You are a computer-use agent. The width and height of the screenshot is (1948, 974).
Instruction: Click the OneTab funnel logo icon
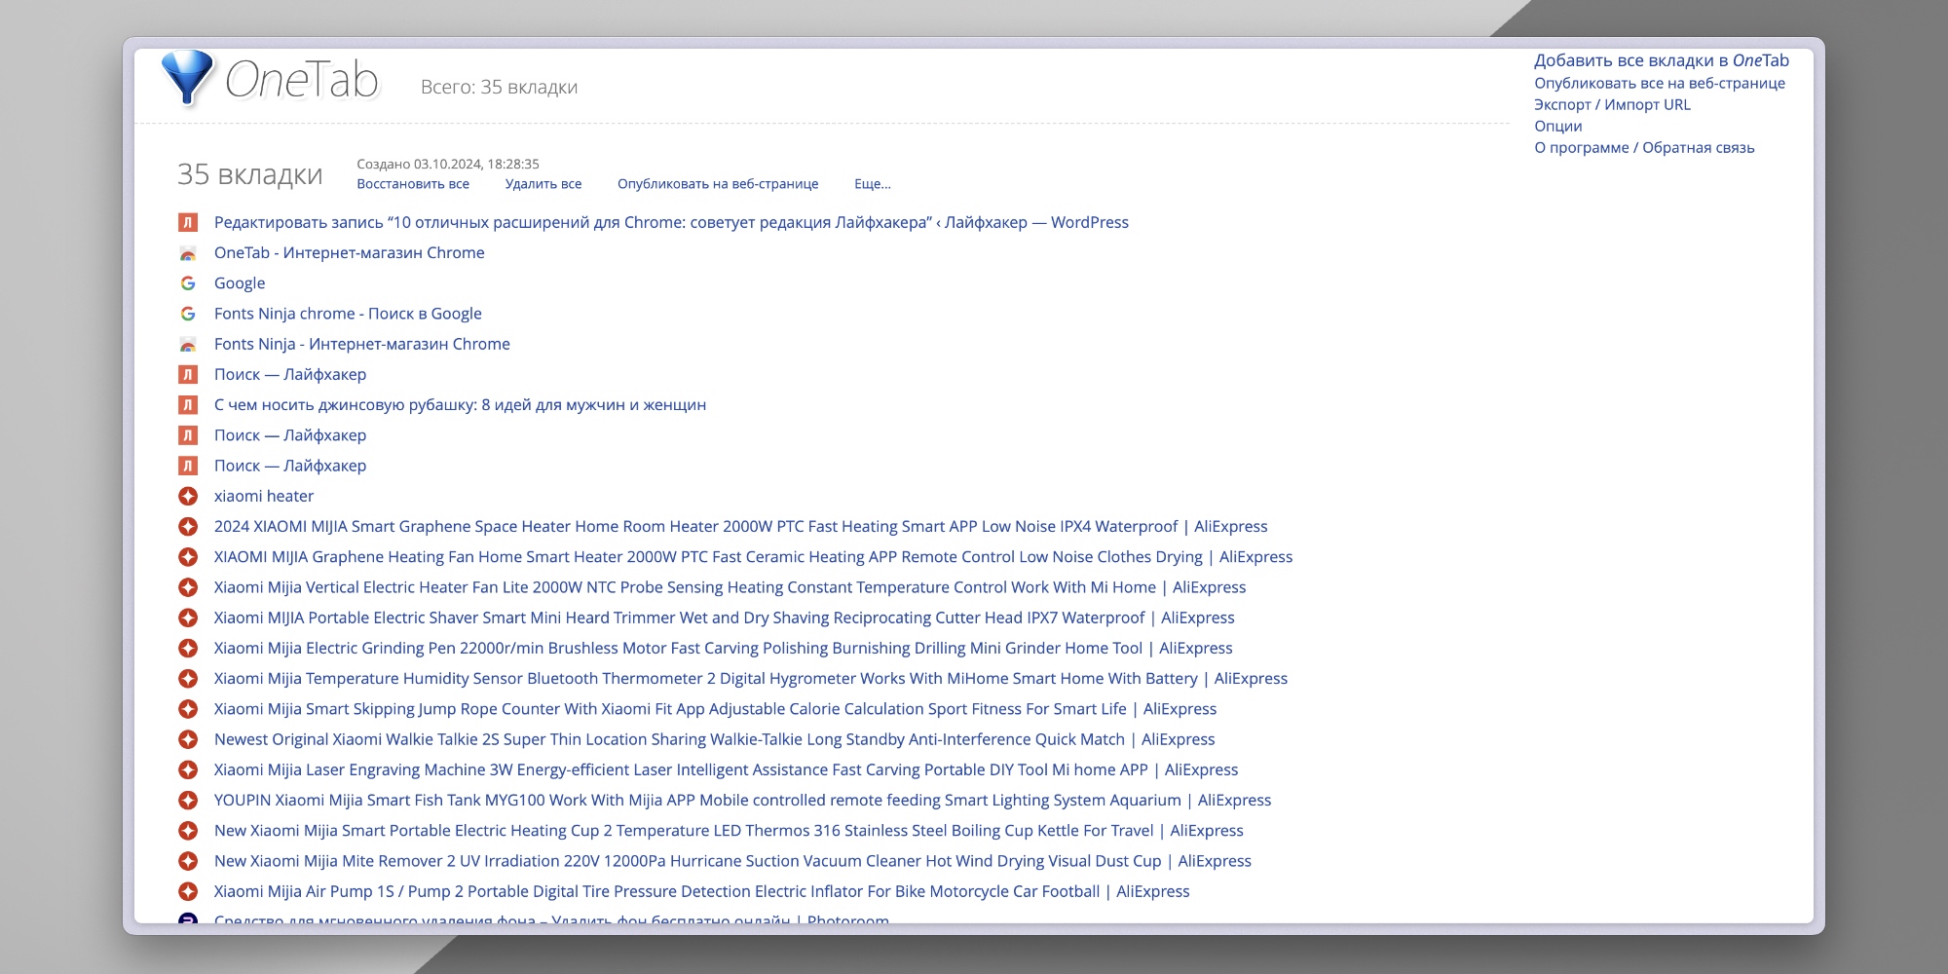[187, 77]
